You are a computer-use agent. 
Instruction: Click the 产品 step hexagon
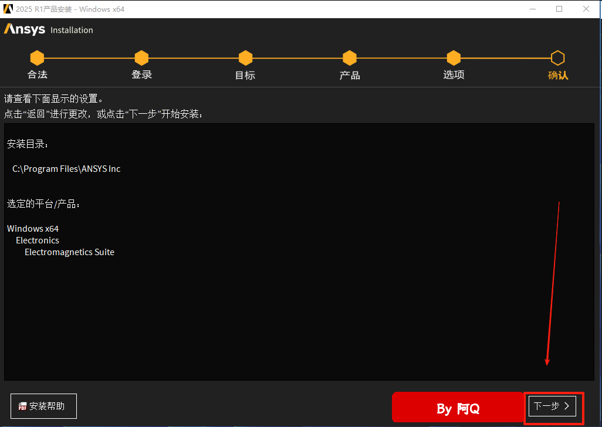coord(350,58)
